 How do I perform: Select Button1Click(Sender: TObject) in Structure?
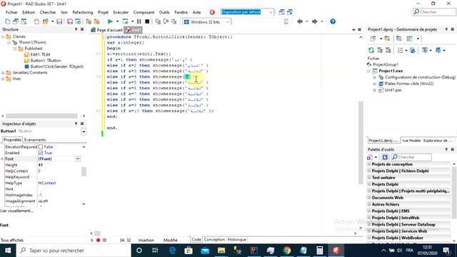[57, 66]
